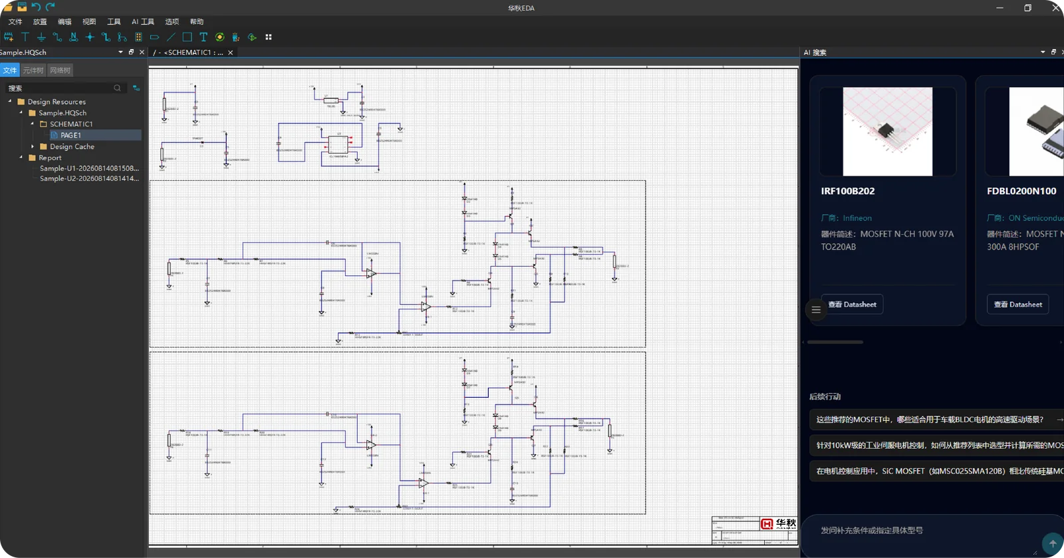Send the AI query with arrow button
This screenshot has width=1064, height=558.
tap(1052, 543)
